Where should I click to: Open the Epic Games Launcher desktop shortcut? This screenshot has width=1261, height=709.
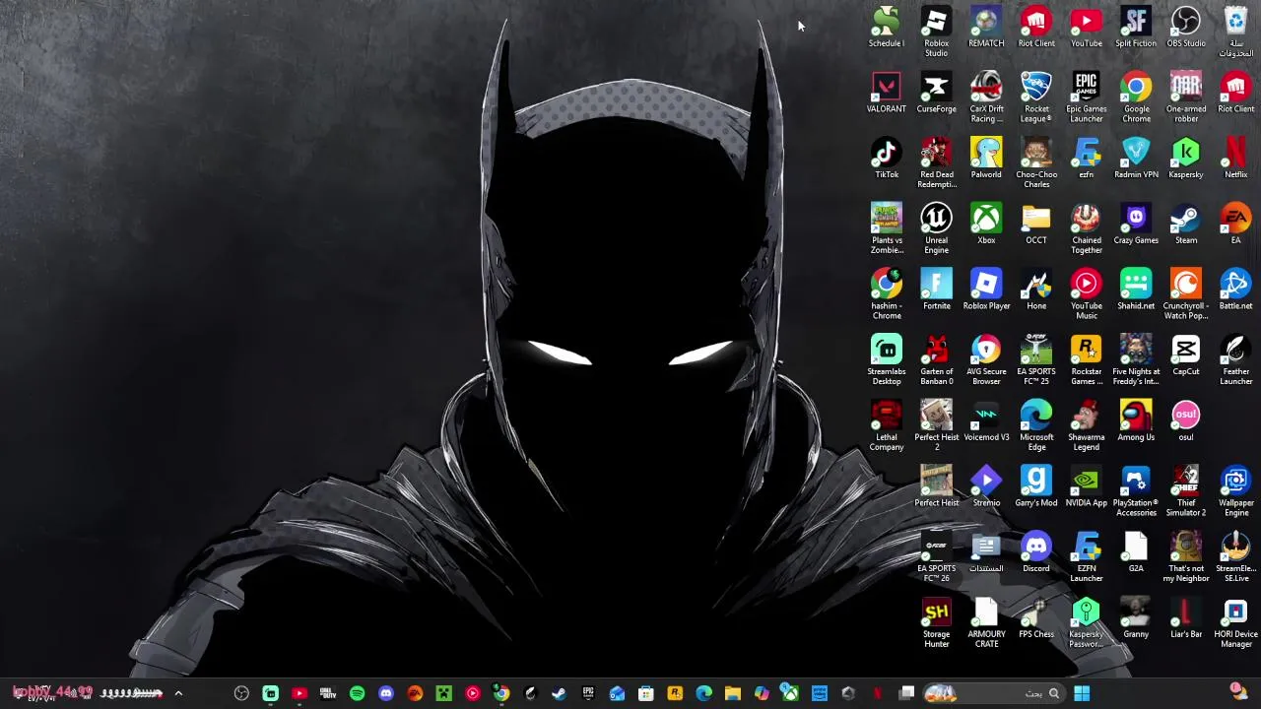1086,97
